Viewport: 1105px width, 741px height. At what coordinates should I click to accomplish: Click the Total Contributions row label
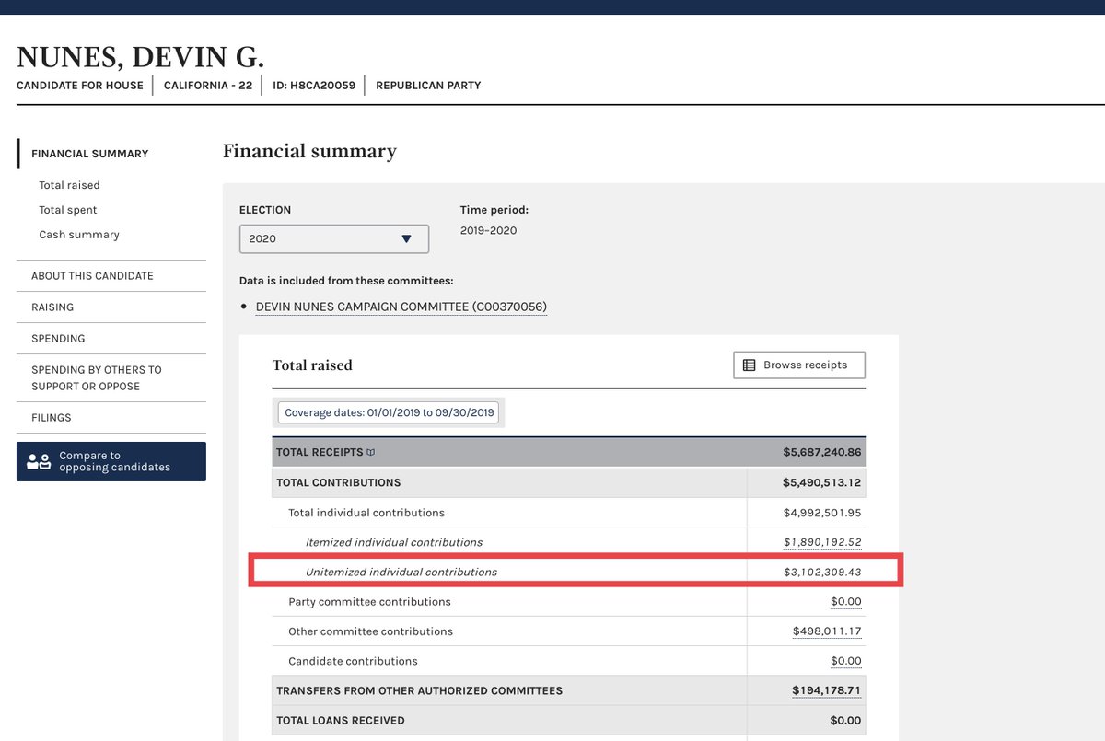click(x=339, y=482)
